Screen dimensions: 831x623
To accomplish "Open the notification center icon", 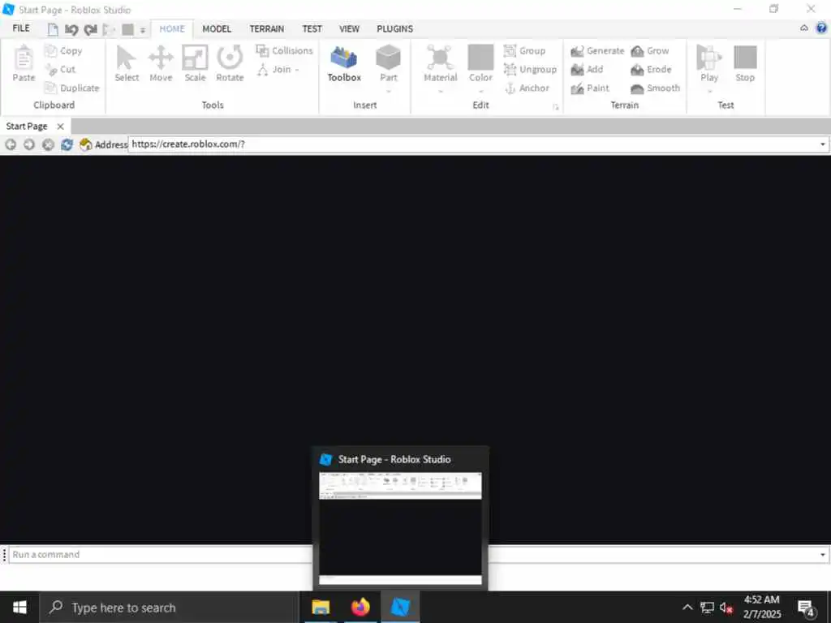I will (x=807, y=608).
